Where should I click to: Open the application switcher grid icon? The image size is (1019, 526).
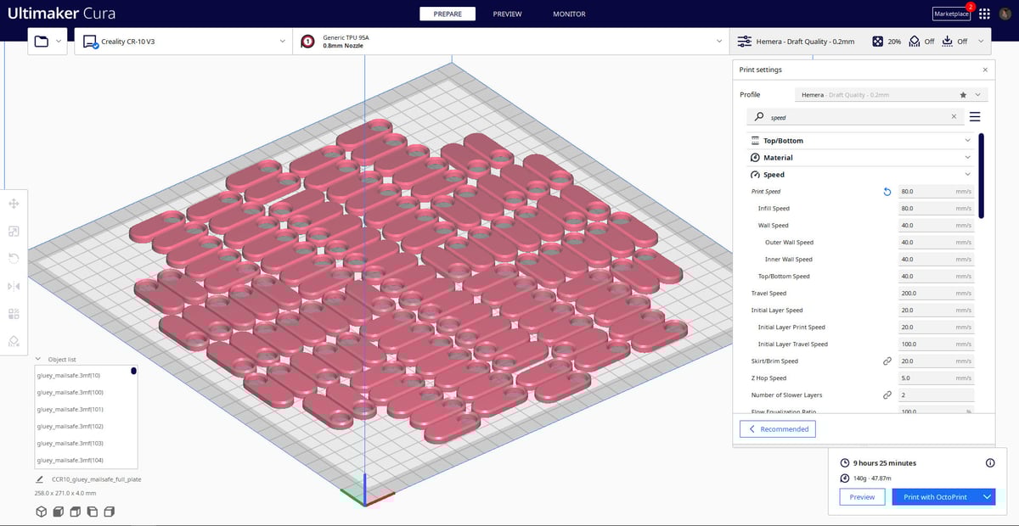984,14
